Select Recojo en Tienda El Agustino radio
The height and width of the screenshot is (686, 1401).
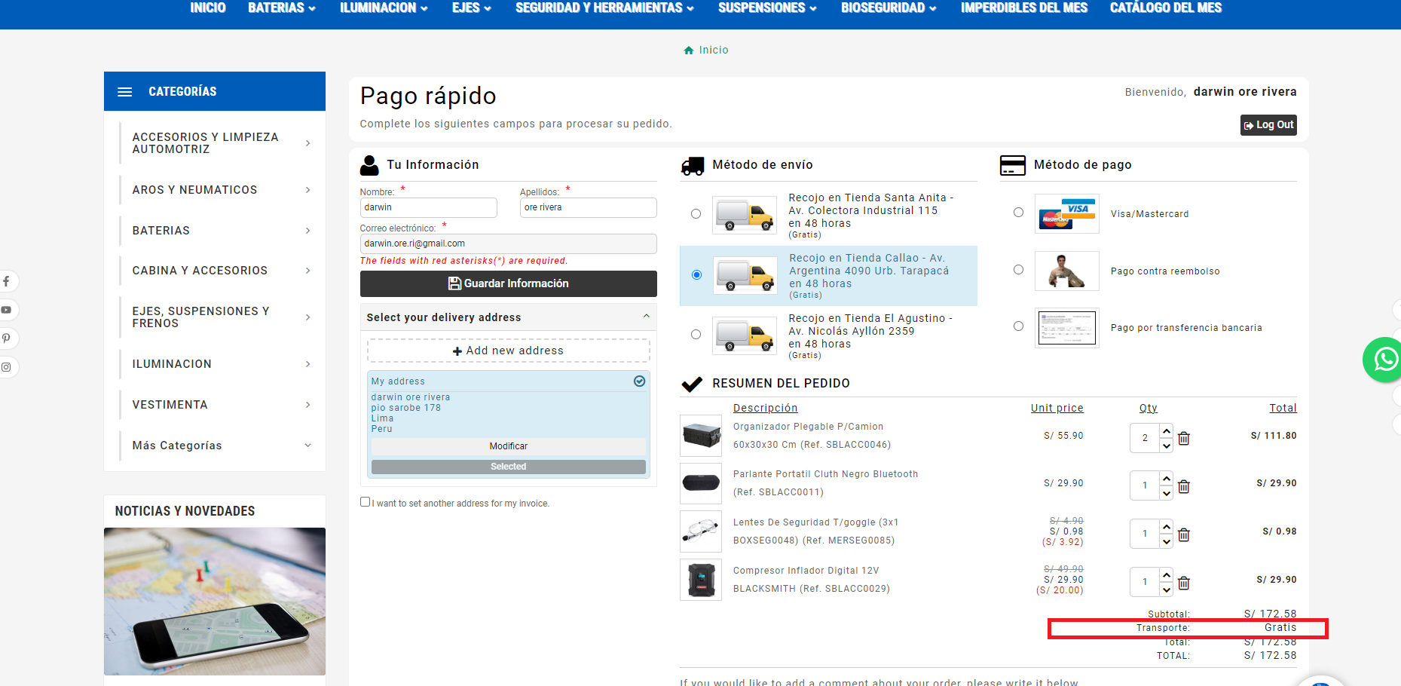click(x=696, y=335)
